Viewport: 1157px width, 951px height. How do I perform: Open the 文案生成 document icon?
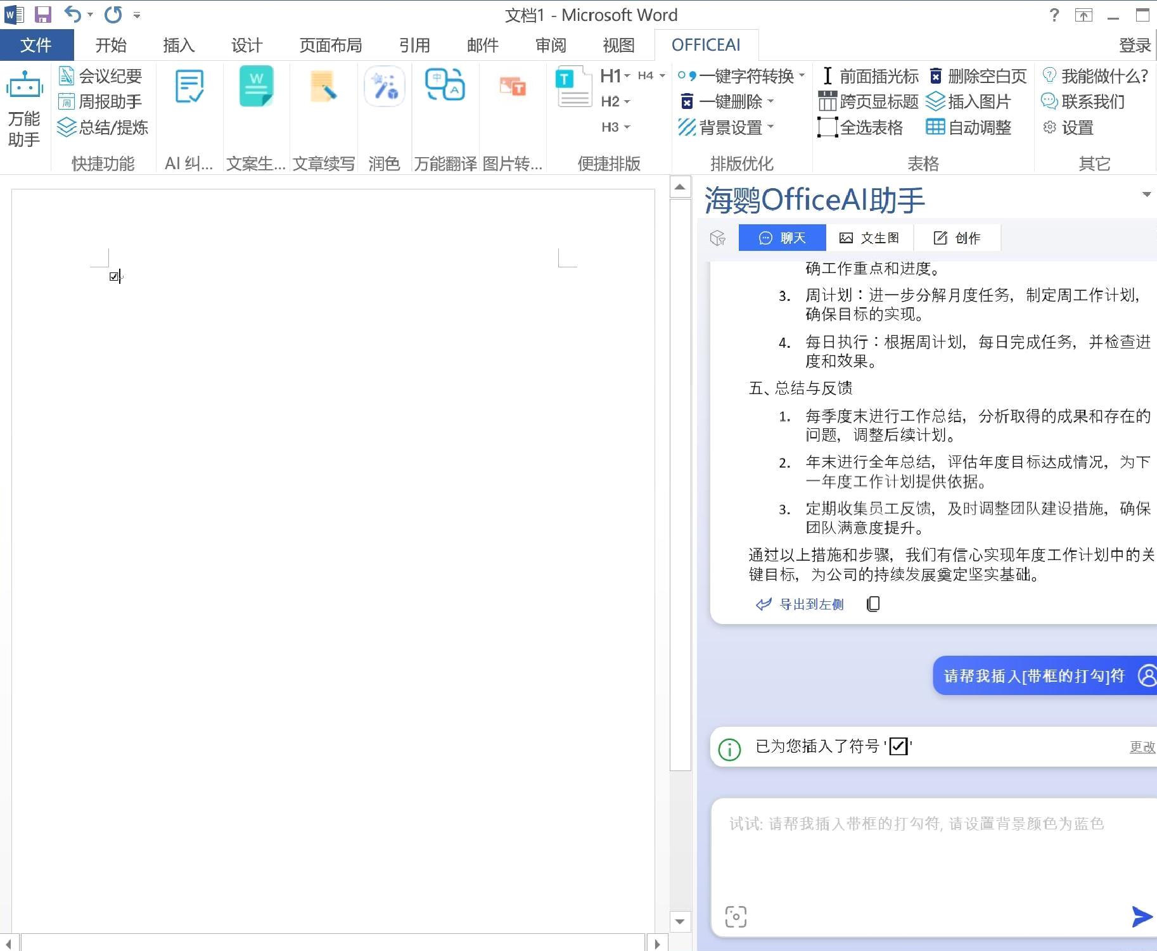click(256, 86)
